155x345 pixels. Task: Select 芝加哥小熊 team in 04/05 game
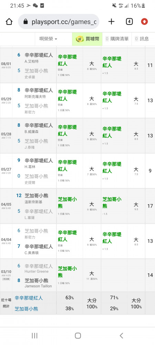click(37, 196)
